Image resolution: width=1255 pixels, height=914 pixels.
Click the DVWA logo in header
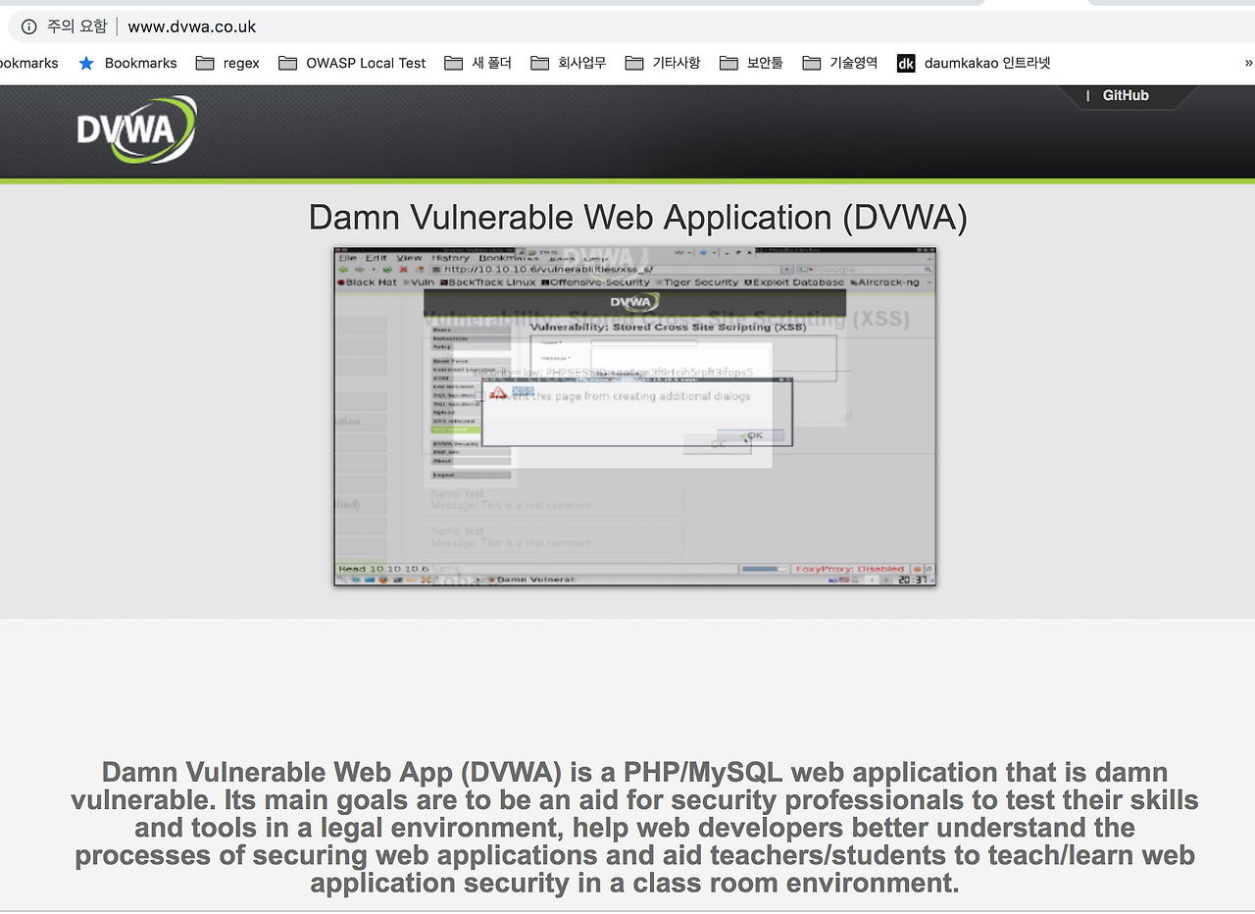point(136,129)
